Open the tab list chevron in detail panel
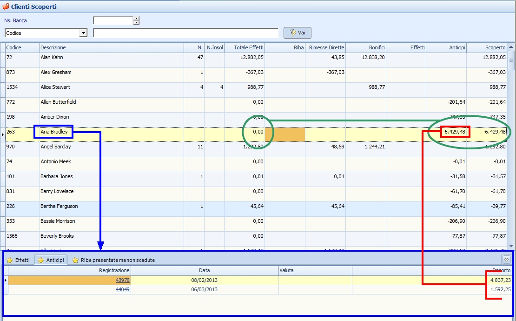Image resolution: width=516 pixels, height=321 pixels. point(507,260)
